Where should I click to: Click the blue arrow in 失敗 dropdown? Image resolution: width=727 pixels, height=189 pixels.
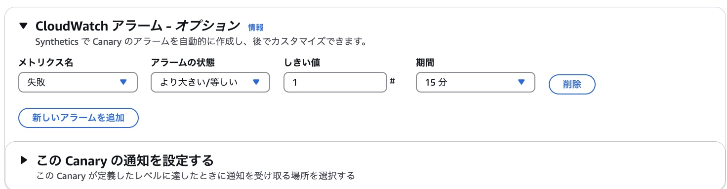pos(123,82)
